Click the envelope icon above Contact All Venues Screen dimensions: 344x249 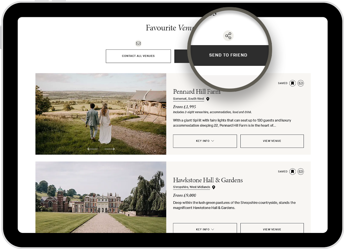(138, 43)
